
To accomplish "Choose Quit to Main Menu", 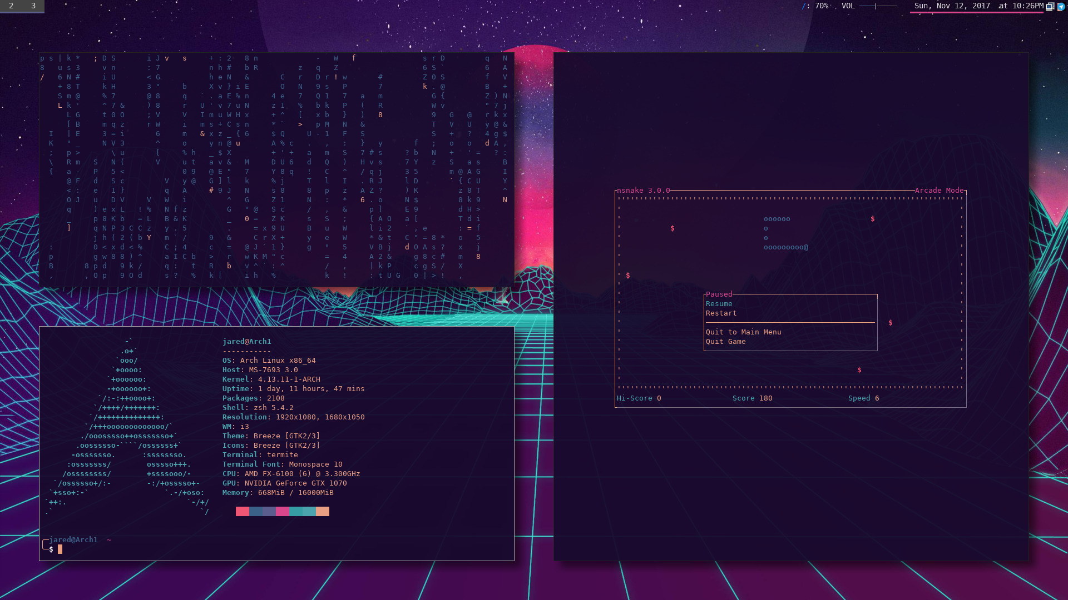I will point(743,332).
